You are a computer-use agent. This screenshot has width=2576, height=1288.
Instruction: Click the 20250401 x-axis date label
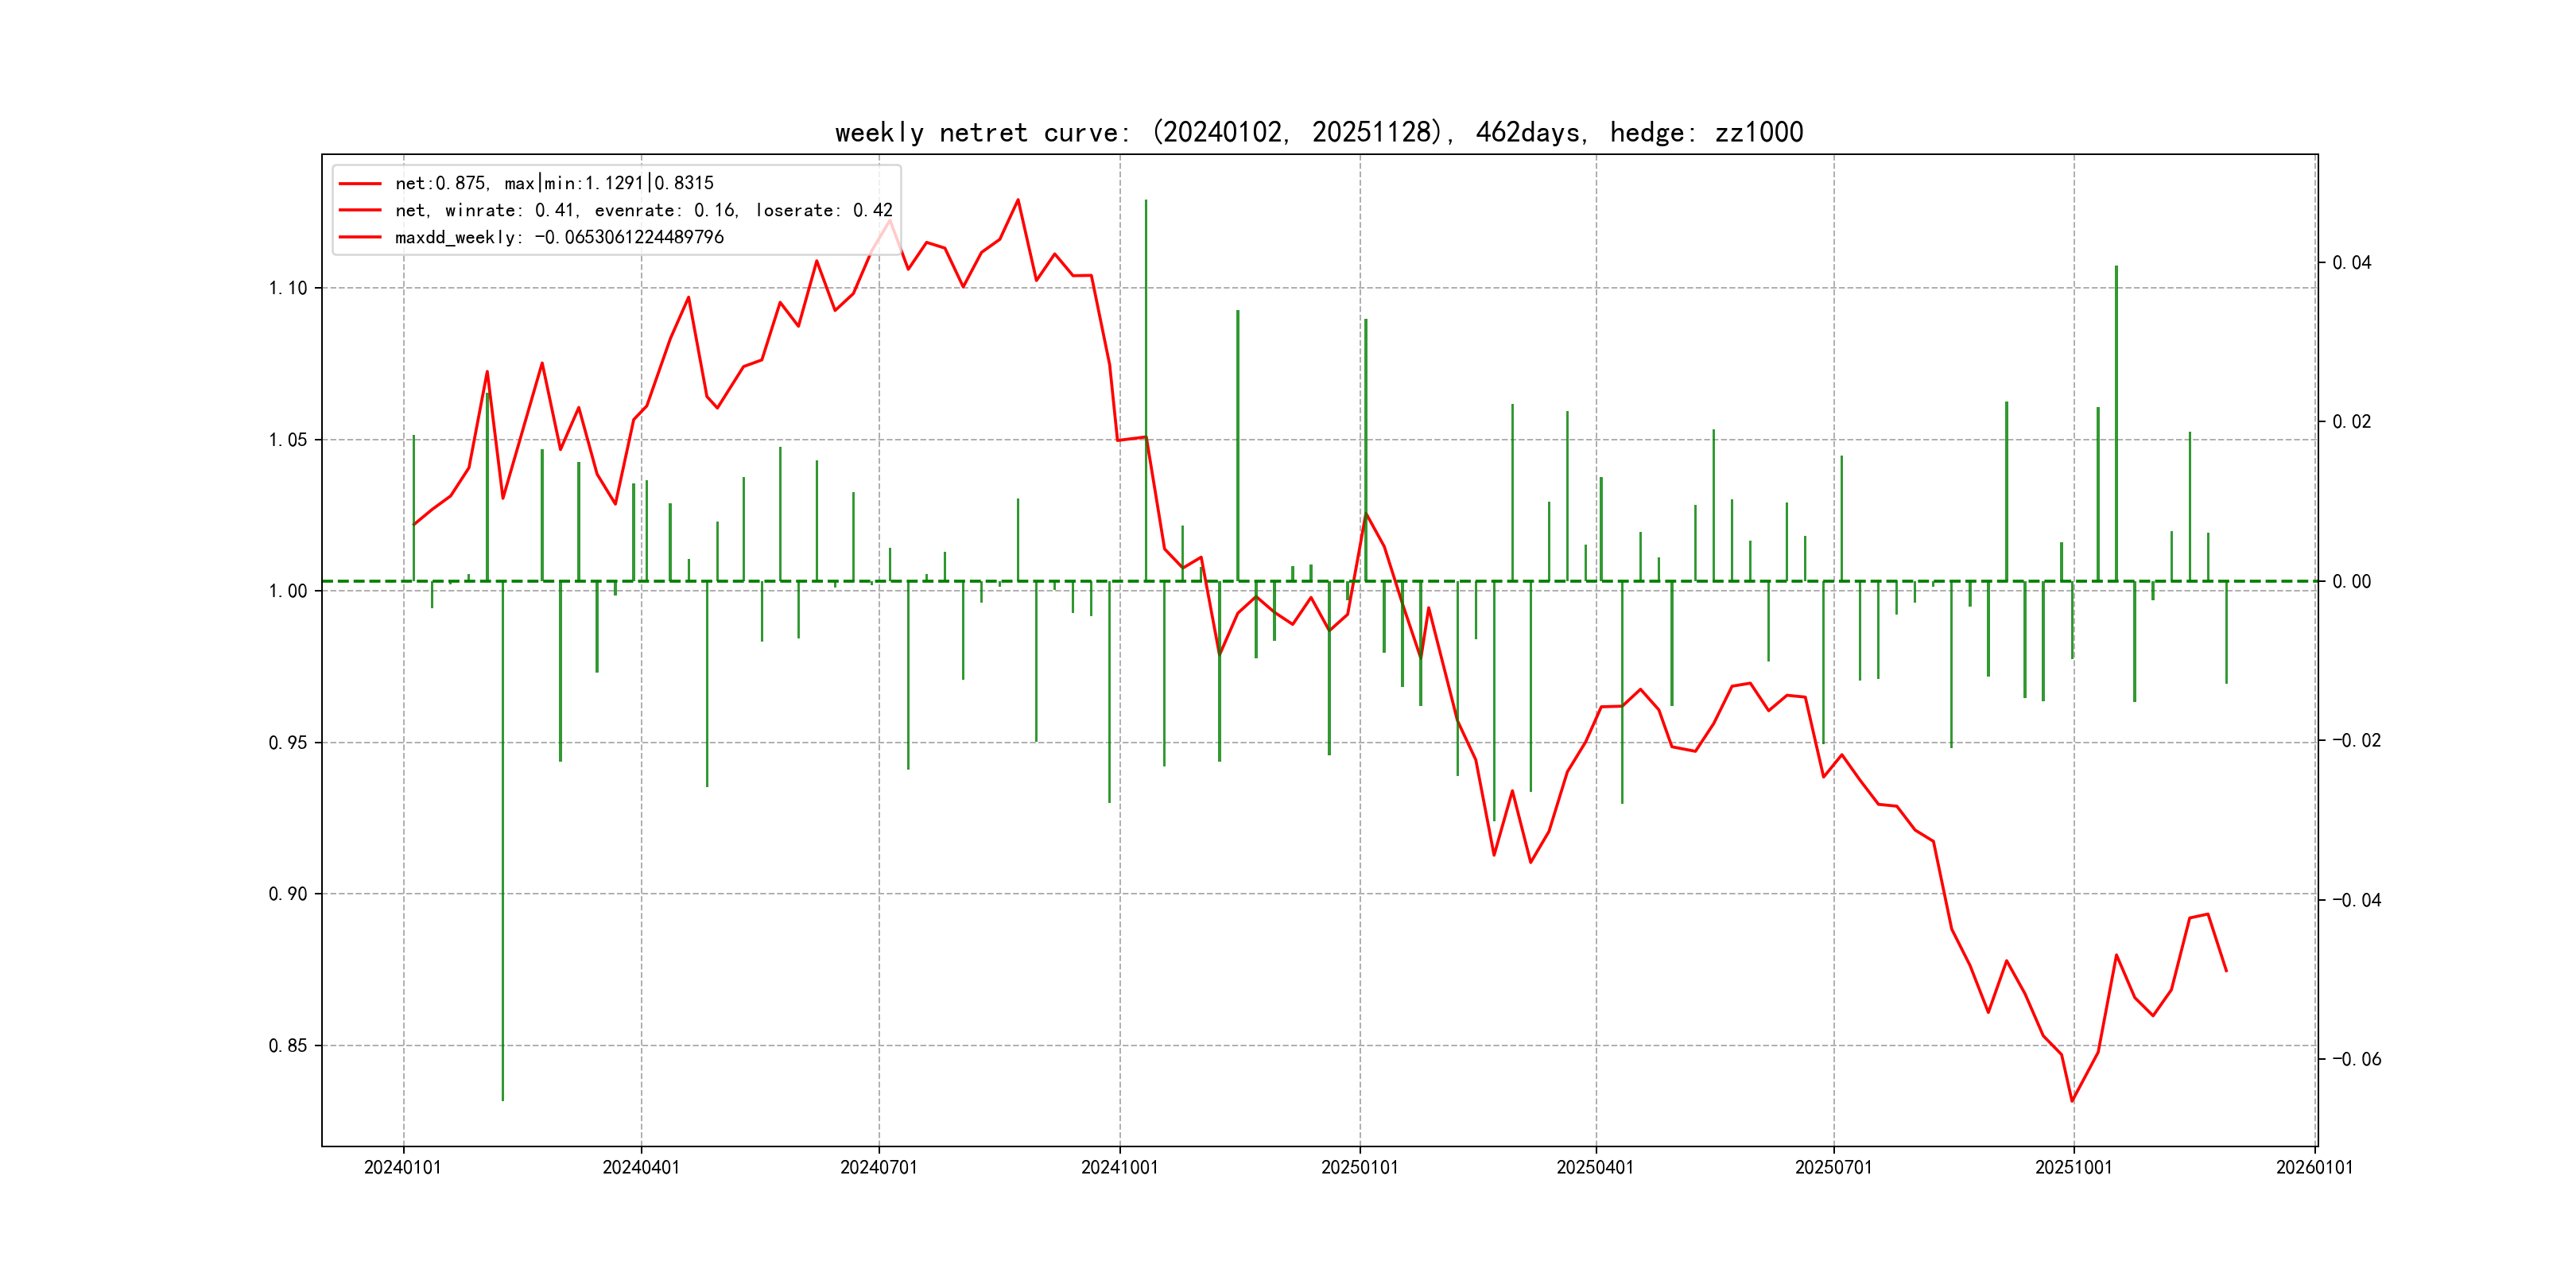coord(1595,1168)
